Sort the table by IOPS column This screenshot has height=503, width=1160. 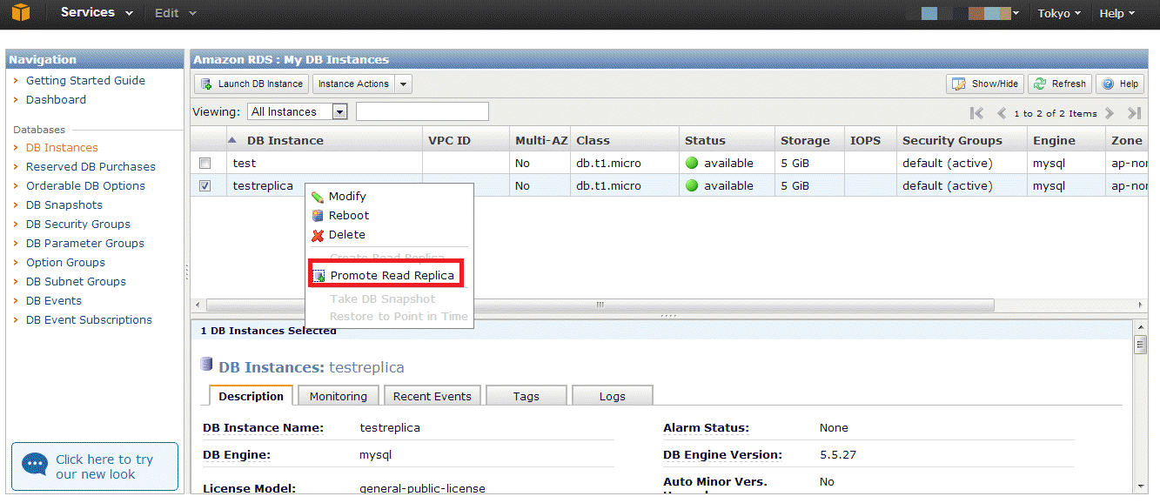870,140
